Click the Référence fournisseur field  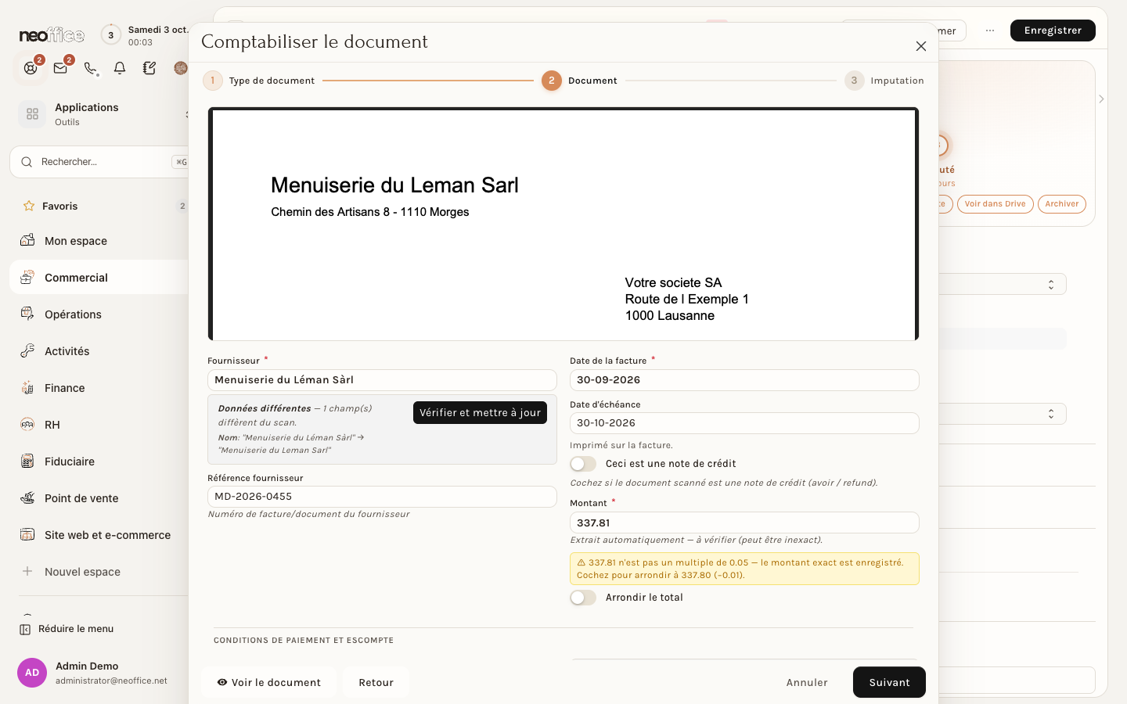(x=382, y=497)
